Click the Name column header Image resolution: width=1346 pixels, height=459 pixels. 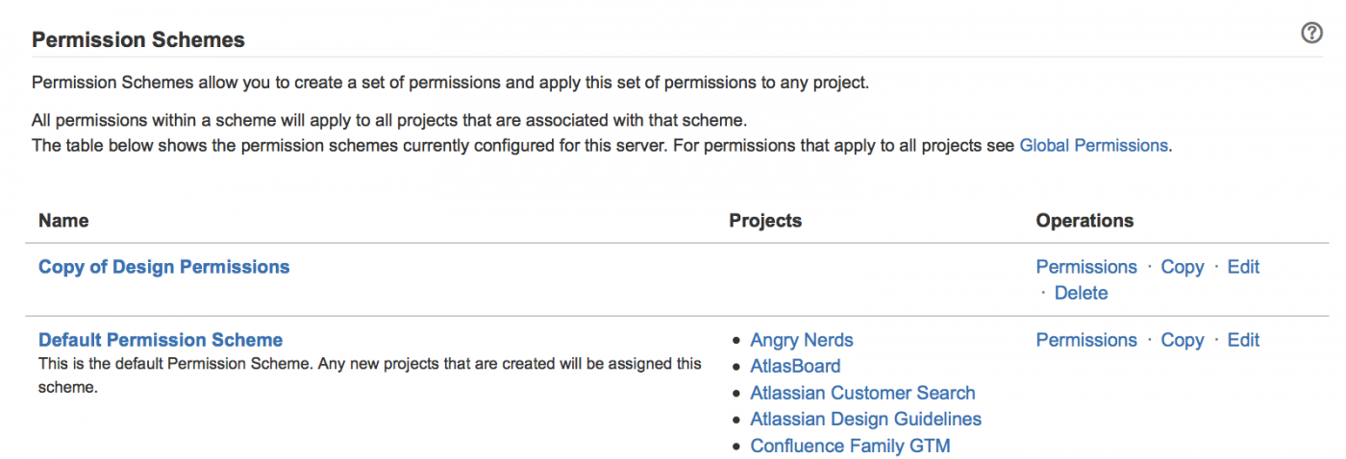[63, 221]
